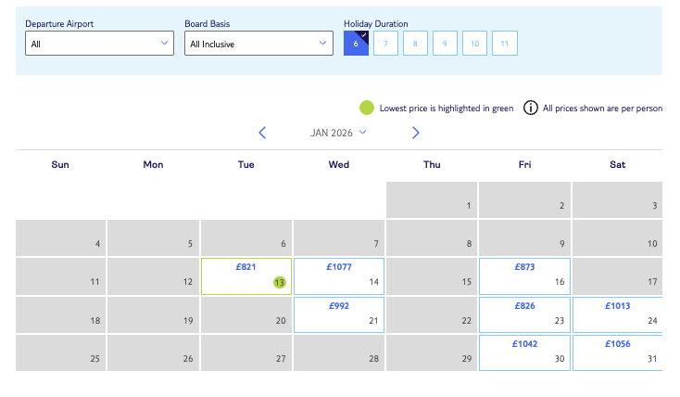Expand the Board Basis All Inclusive dropdown

[258, 44]
